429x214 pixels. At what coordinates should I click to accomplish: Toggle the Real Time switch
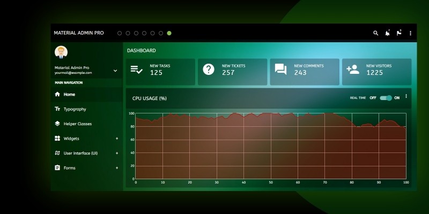click(x=386, y=98)
